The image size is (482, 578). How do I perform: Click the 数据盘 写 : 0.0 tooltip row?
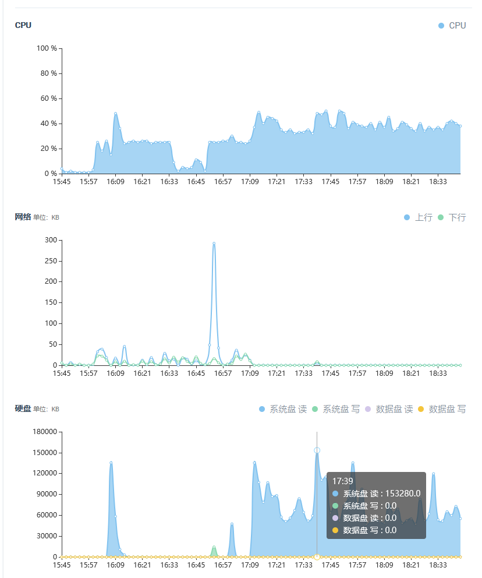click(x=364, y=530)
